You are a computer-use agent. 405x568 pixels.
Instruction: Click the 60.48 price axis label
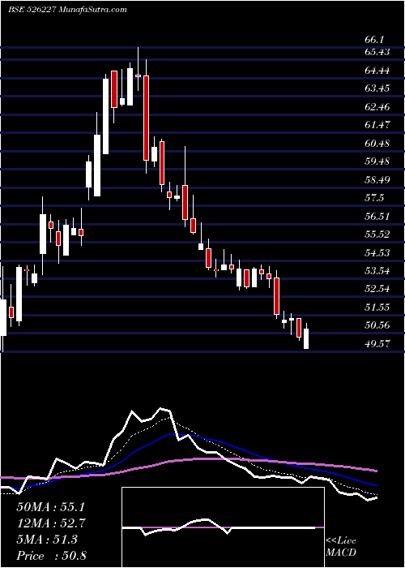point(377,144)
